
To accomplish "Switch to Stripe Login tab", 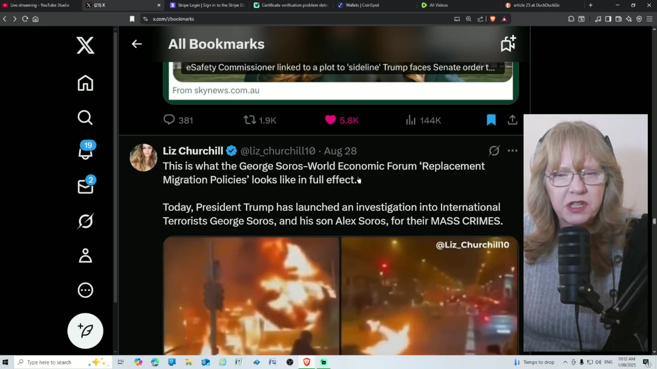I will [x=207, y=5].
